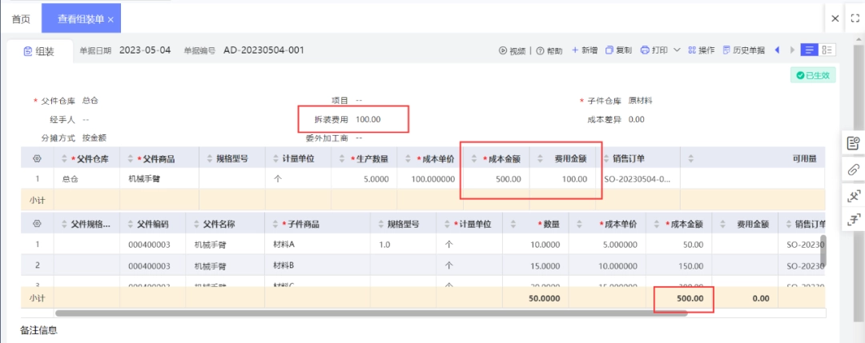Image resolution: width=865 pixels, height=343 pixels.
Task: Open the parent table column settings gear
Action: pyautogui.click(x=38, y=158)
